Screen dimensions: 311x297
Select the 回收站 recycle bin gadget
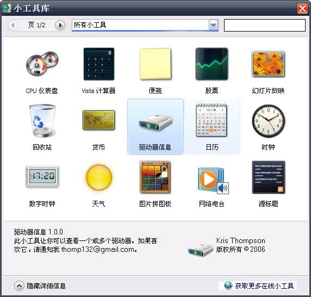pos(42,121)
